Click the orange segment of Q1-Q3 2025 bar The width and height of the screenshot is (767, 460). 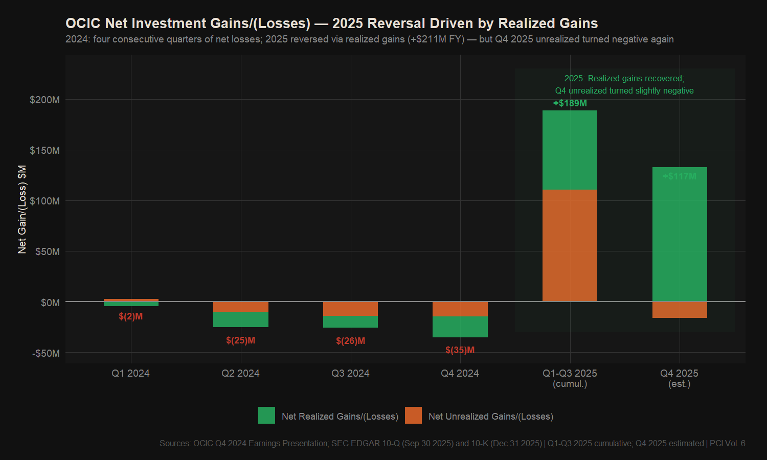coord(570,245)
